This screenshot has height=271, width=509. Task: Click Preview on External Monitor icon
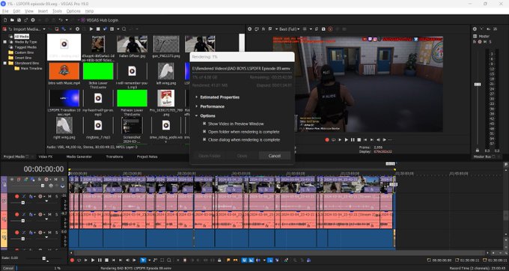(257, 29)
